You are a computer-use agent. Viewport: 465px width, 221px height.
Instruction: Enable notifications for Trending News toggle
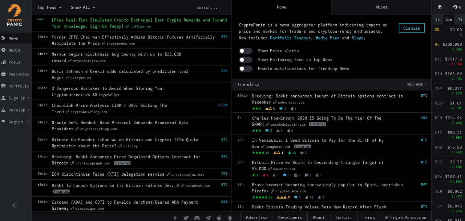click(246, 68)
